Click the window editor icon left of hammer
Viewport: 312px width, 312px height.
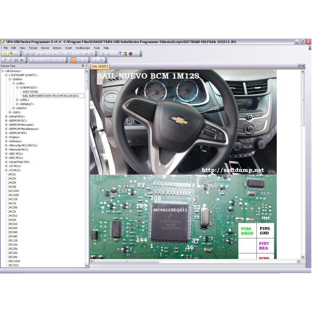pyautogui.click(x=119, y=54)
